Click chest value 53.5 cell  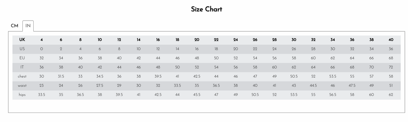pyautogui.click(x=333, y=76)
